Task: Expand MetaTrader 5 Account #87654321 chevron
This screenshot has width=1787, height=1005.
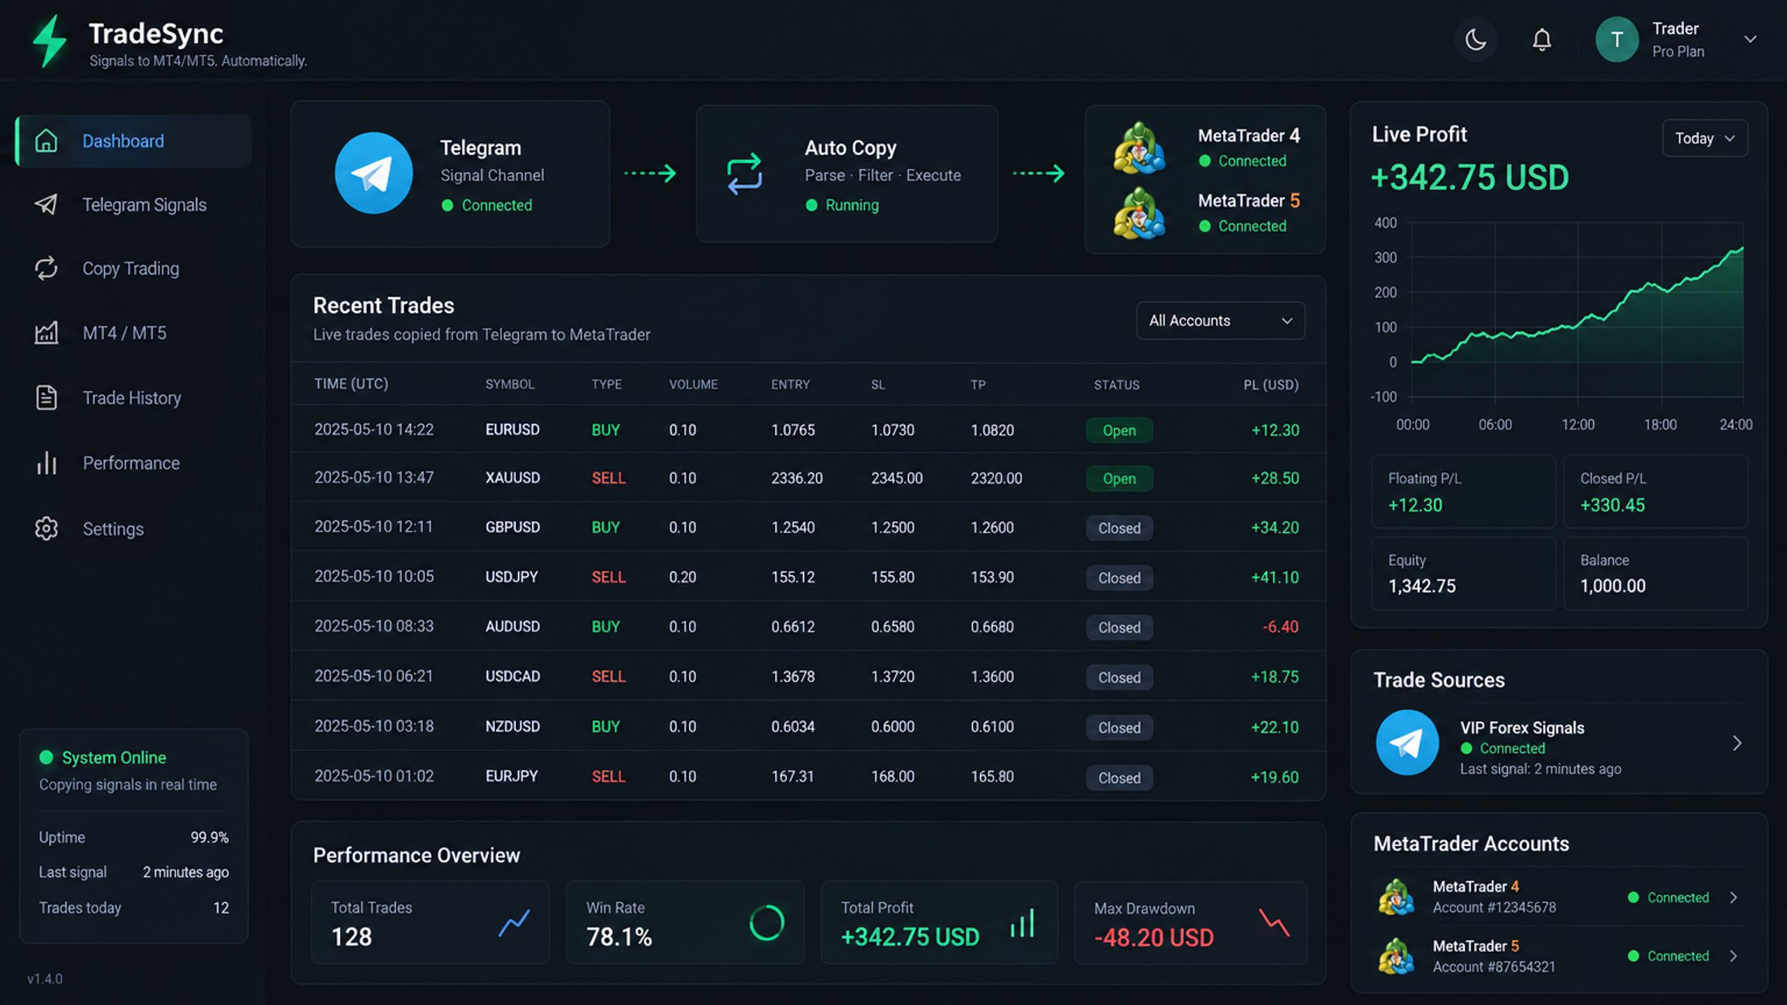Action: tap(1734, 956)
